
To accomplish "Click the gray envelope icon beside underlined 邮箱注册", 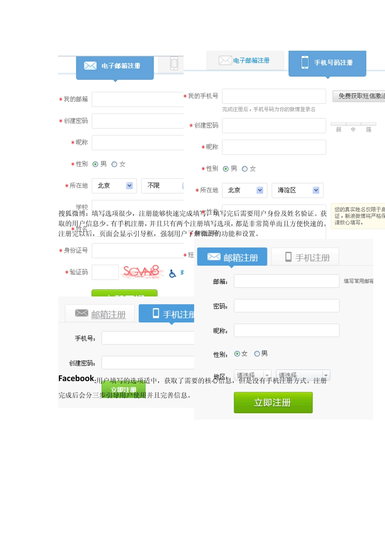I will point(81,313).
